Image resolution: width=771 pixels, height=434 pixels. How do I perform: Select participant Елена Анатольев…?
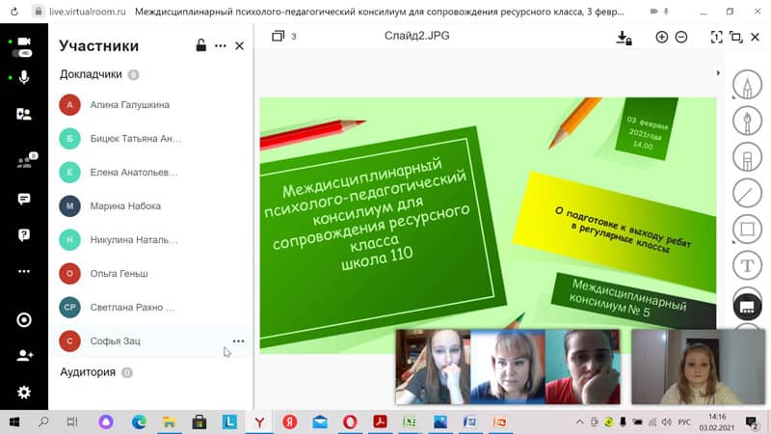(x=152, y=173)
